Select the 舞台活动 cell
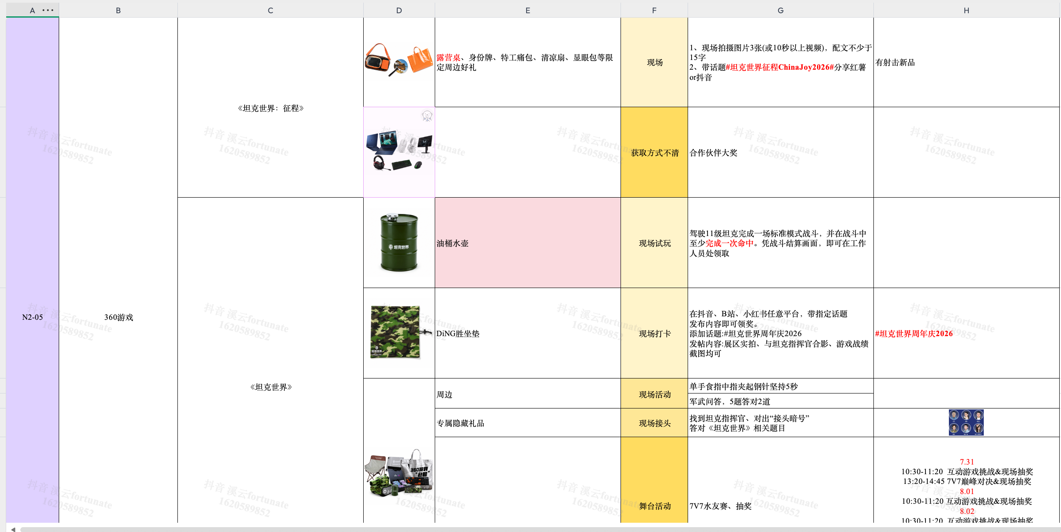The image size is (1061, 532). click(654, 480)
